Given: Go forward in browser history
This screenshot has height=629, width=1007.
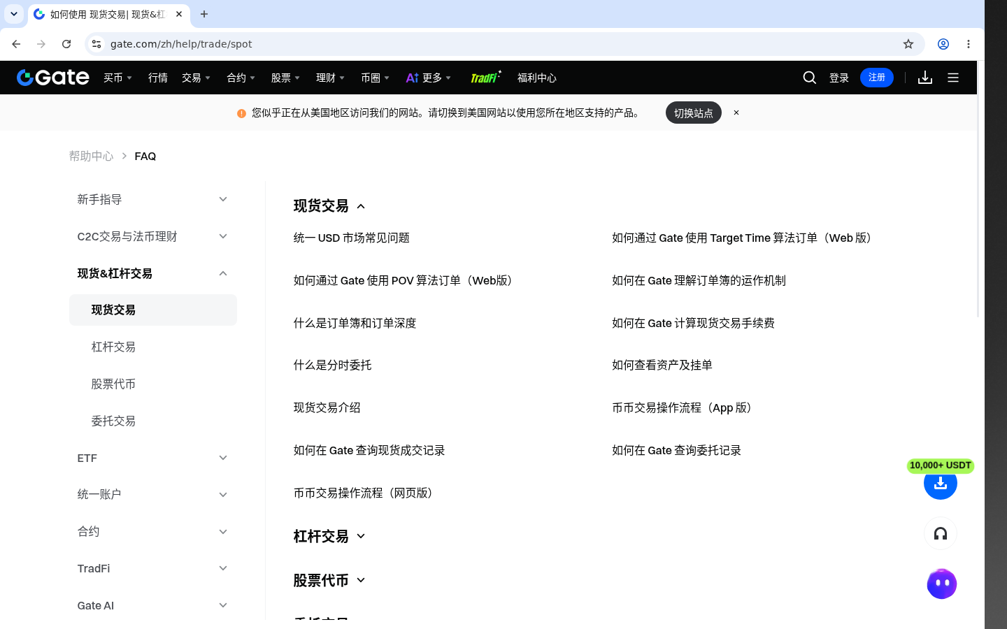Looking at the screenshot, I should (x=41, y=44).
